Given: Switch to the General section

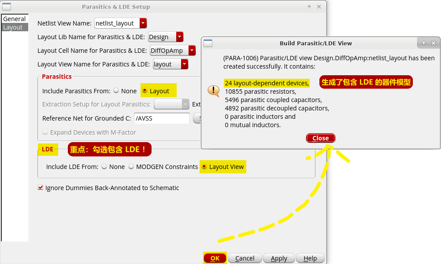Looking at the screenshot, I should [x=15, y=19].
